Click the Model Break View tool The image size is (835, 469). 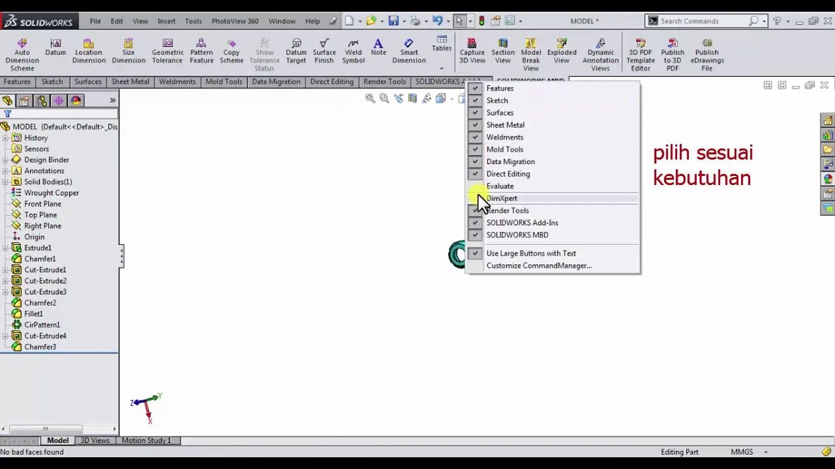531,55
